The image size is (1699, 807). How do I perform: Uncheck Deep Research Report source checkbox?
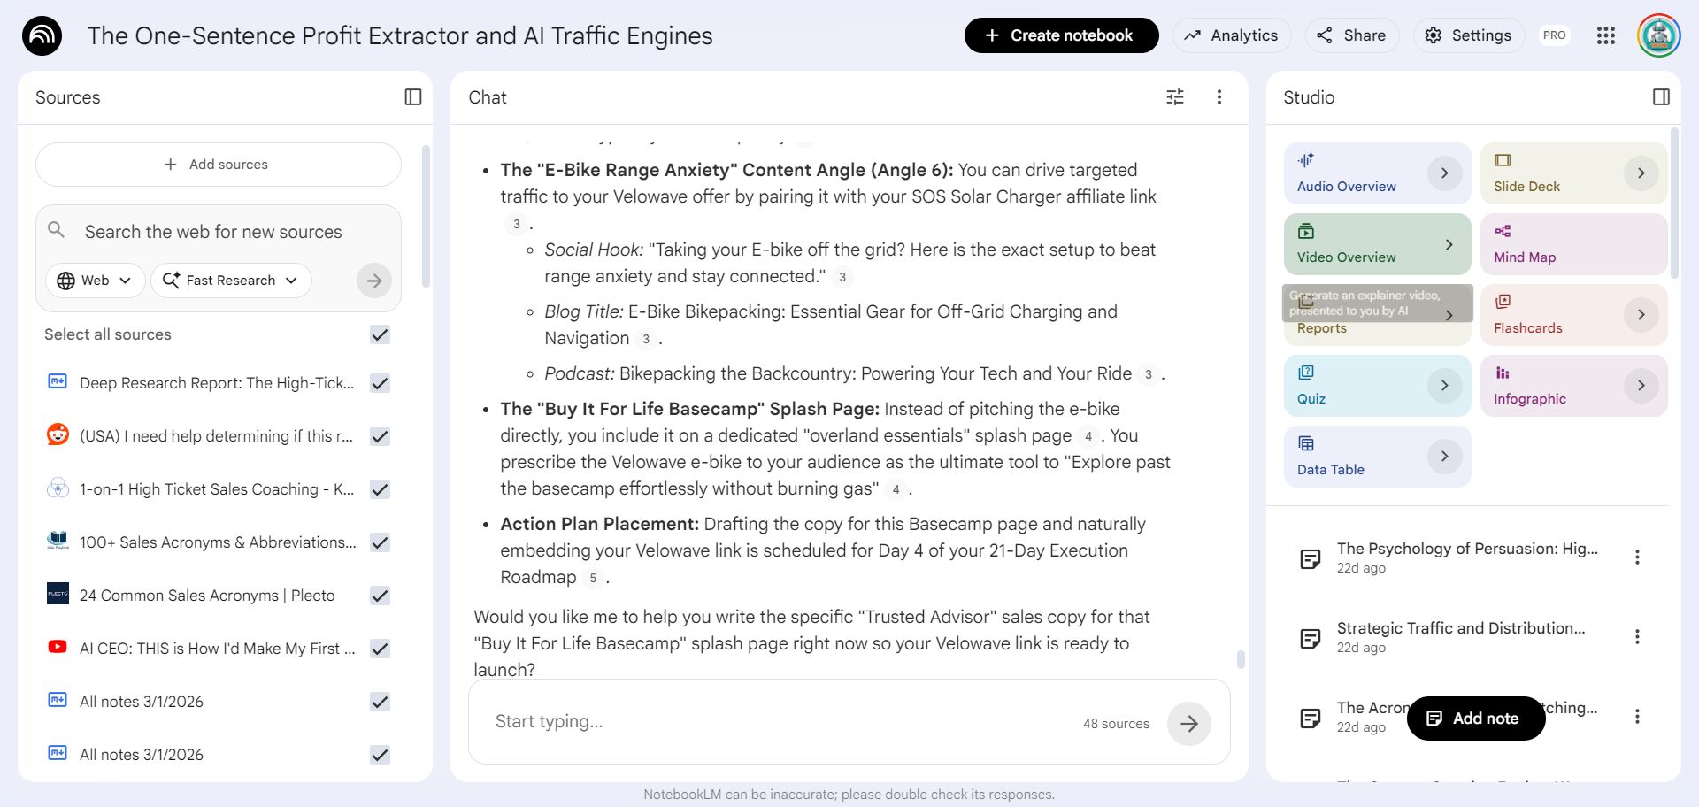coord(381,383)
